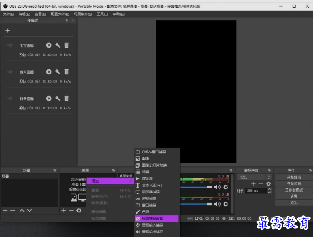
Task: Open the 查看(V) menu
Action: point(40,14)
